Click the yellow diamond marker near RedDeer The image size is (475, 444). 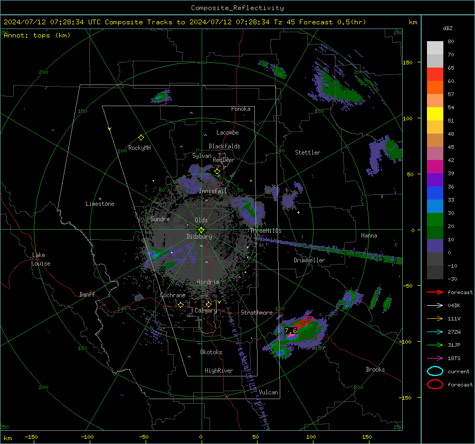217,172
